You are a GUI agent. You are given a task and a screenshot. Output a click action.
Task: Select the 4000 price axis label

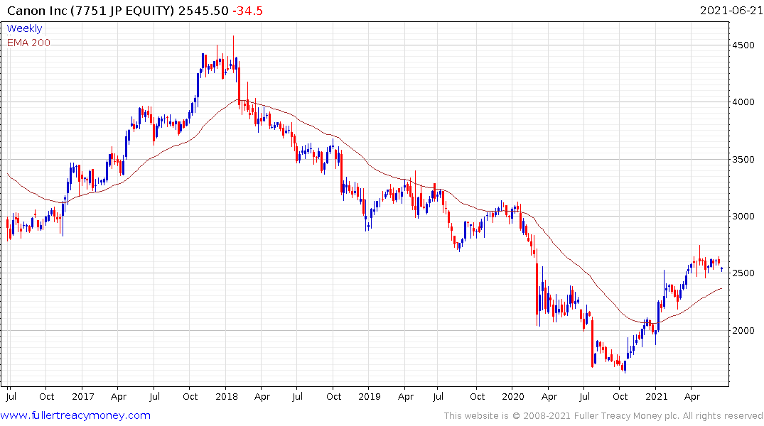743,102
